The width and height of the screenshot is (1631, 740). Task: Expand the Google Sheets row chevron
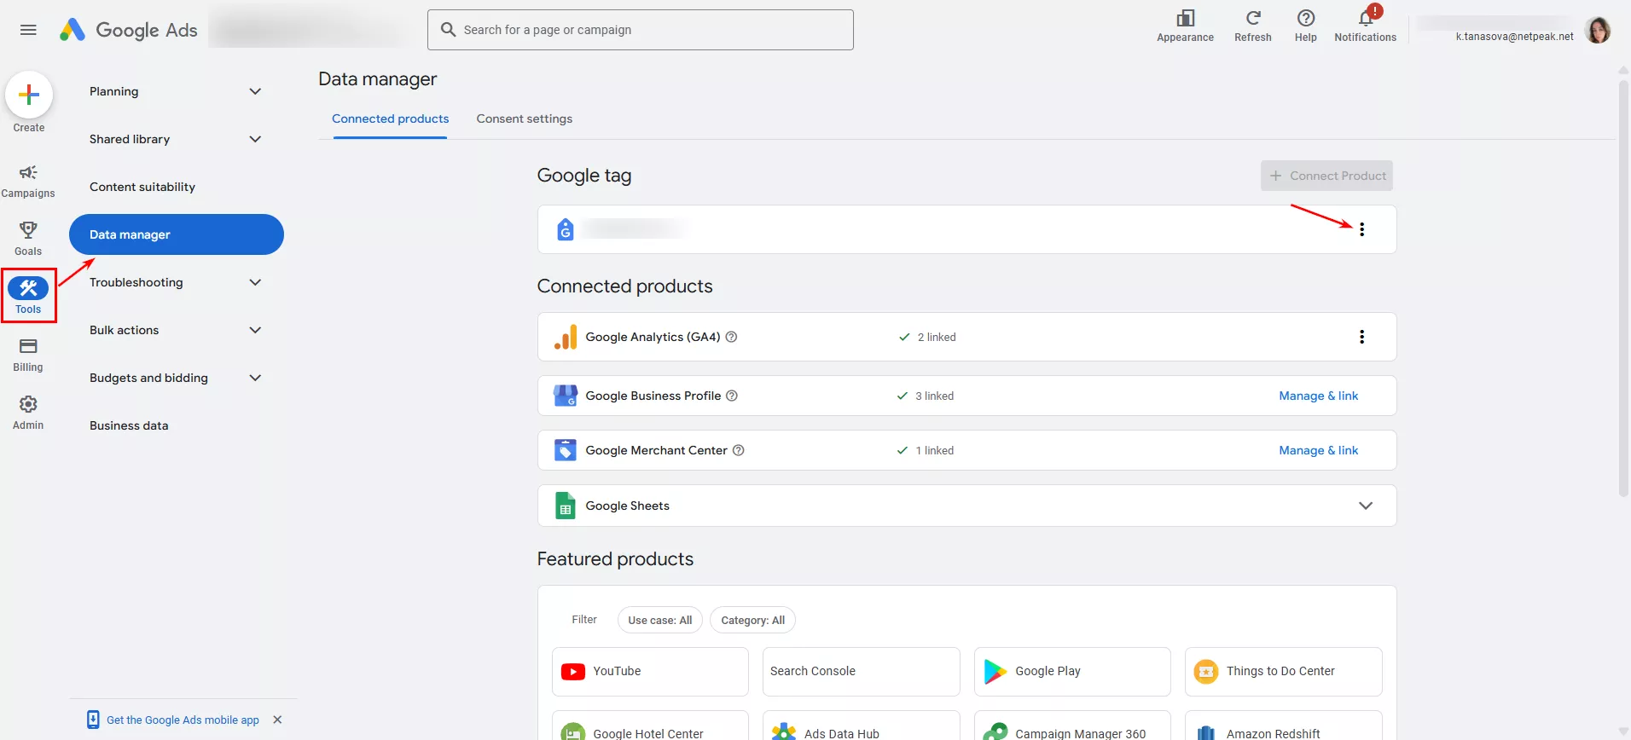tap(1366, 506)
